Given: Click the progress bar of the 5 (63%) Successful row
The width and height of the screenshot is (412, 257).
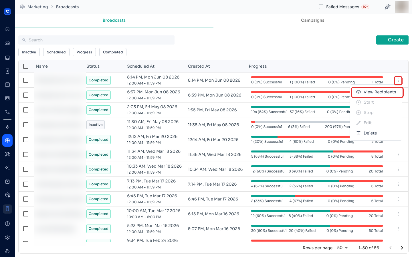Looking at the screenshot, I should pos(317,151).
